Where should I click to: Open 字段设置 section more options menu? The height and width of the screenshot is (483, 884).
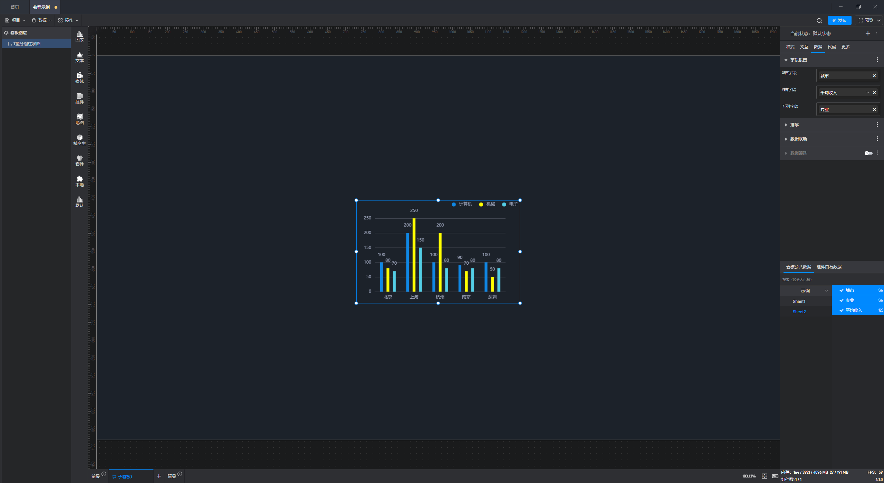point(877,60)
